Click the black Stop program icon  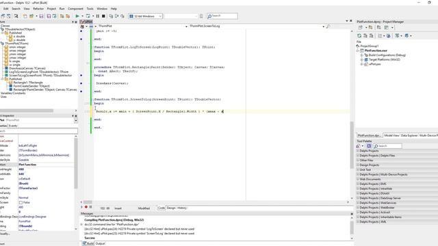[103, 16]
